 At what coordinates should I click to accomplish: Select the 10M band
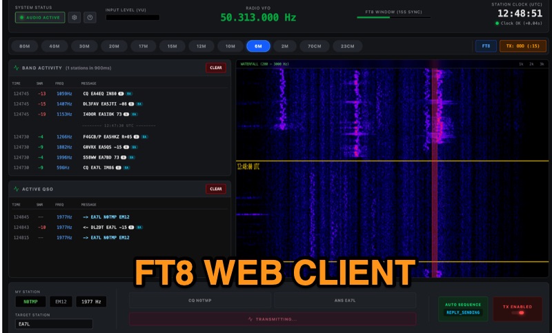230,46
